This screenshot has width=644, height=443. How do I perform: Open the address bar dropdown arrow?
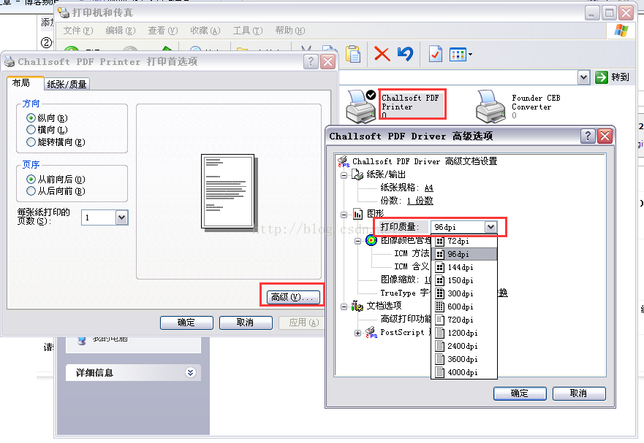point(583,77)
